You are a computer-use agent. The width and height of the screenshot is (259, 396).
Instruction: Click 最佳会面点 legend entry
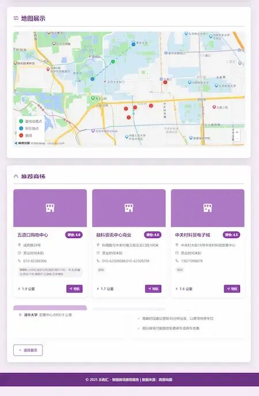pos(31,121)
